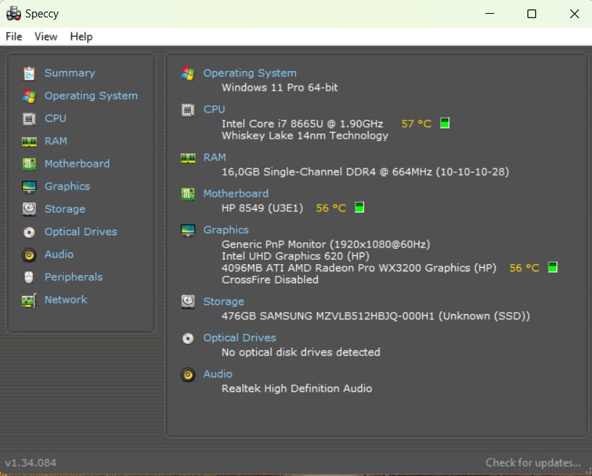Click the Storage drive icon in summary panel
The width and height of the screenshot is (592, 476).
[188, 302]
